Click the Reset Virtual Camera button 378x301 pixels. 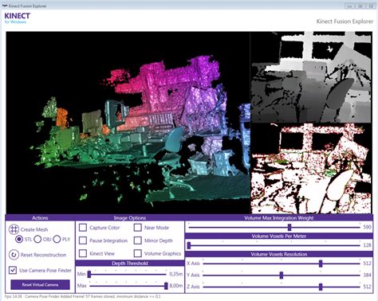pyautogui.click(x=40, y=284)
